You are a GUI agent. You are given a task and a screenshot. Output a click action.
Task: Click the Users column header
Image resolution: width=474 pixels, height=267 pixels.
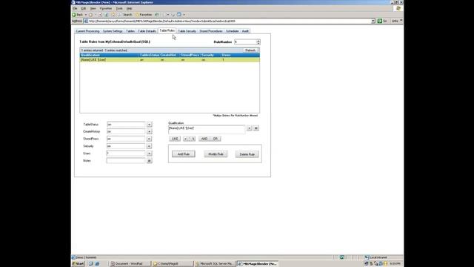tap(240, 55)
